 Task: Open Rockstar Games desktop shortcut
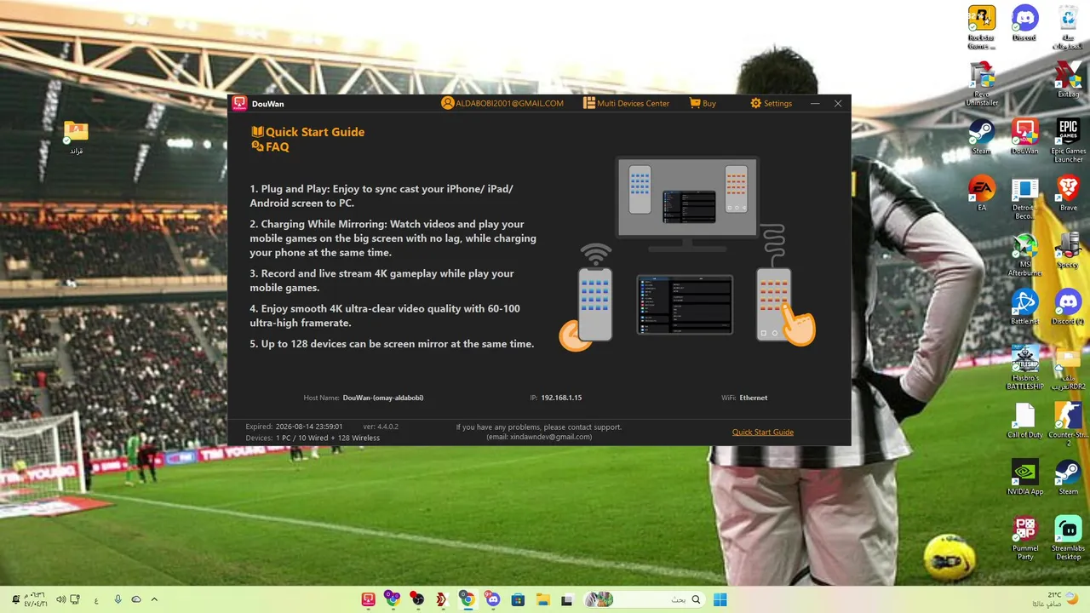pyautogui.click(x=982, y=27)
